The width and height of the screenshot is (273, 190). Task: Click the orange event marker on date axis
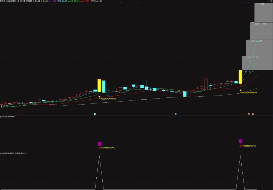click(x=249, y=114)
